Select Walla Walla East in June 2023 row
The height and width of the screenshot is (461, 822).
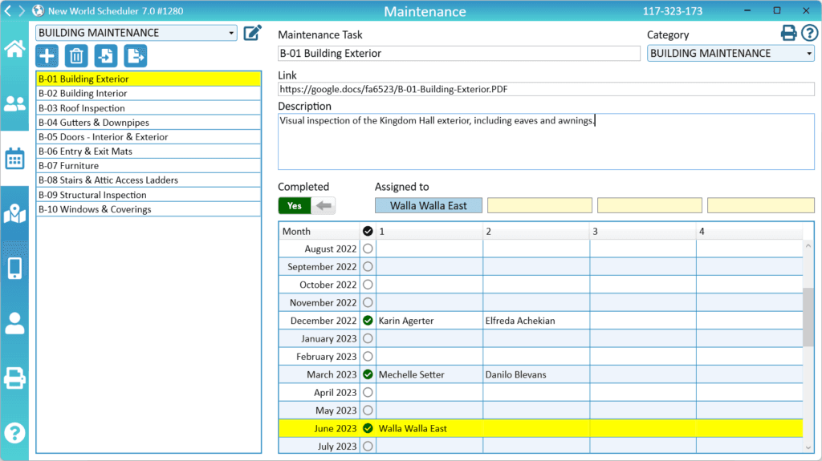tap(429, 428)
